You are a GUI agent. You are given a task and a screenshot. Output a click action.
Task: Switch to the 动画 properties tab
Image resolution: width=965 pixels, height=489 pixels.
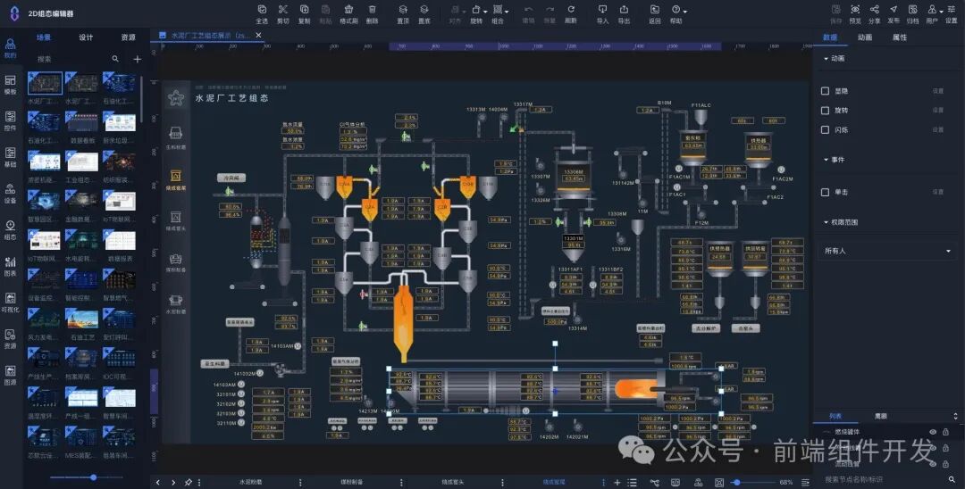pos(865,37)
